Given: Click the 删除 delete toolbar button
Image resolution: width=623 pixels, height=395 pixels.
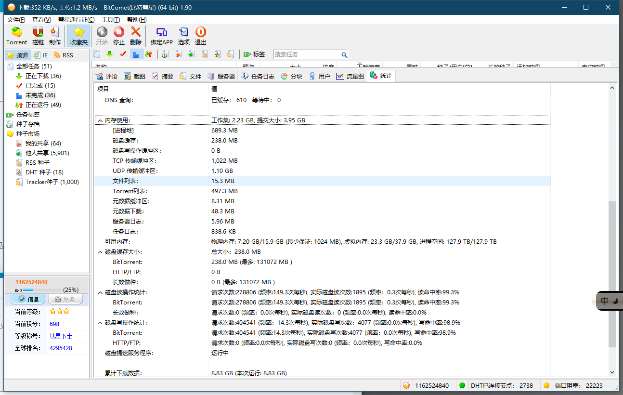Looking at the screenshot, I should pyautogui.click(x=136, y=36).
